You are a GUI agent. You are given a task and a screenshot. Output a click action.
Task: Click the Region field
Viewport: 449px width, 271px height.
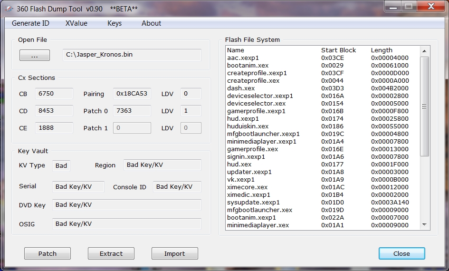(x=162, y=165)
